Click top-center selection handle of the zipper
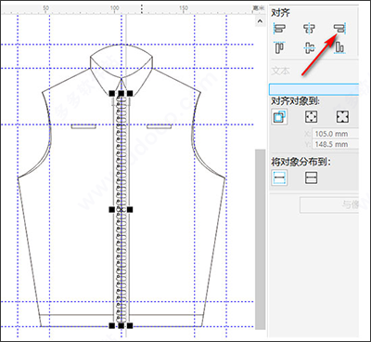Viewport: 371px width, 342px height. click(122, 93)
